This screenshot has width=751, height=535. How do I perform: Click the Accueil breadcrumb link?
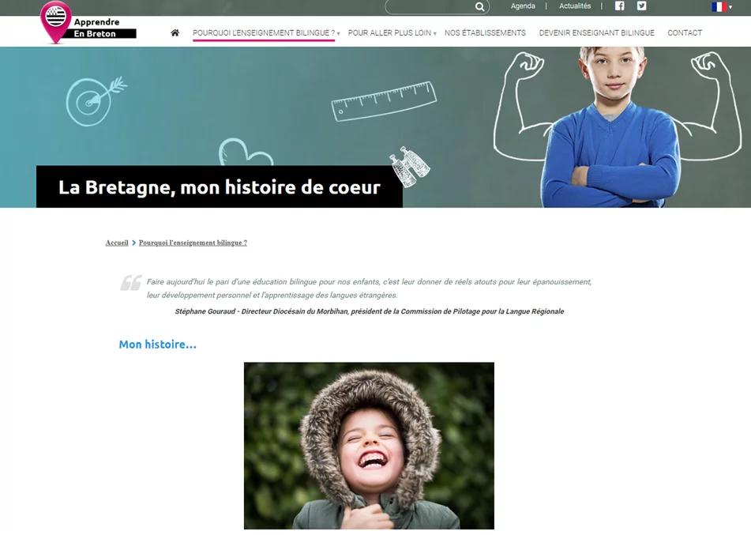(117, 243)
